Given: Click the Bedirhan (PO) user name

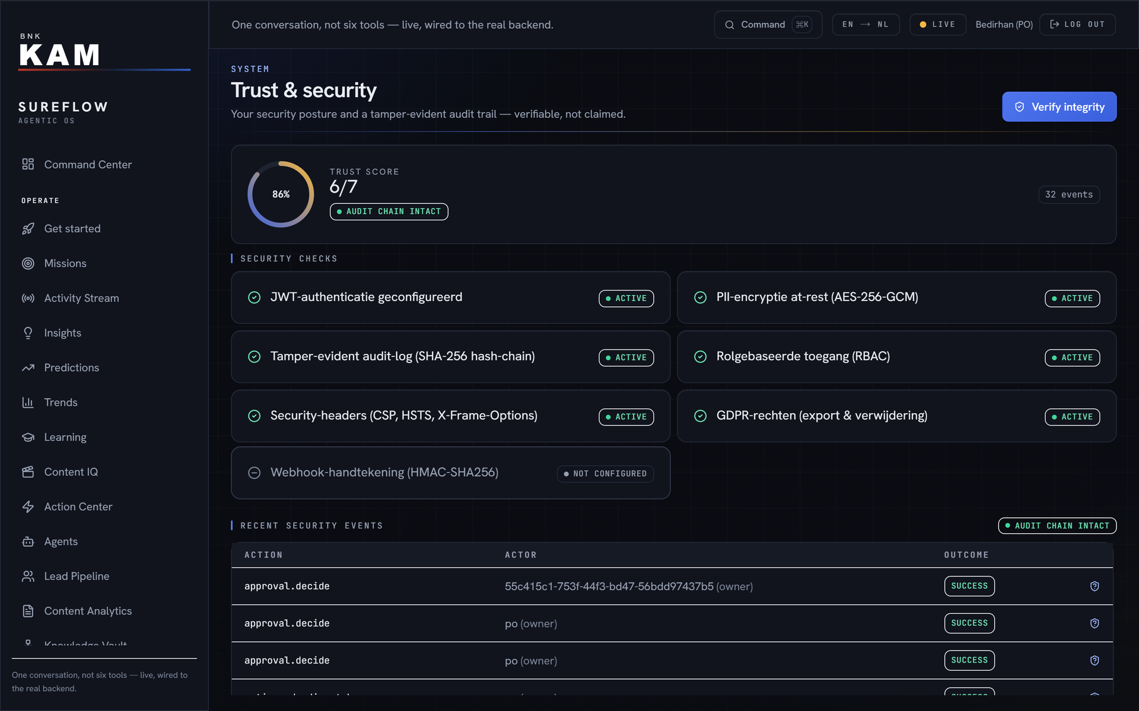Looking at the screenshot, I should click(1004, 25).
